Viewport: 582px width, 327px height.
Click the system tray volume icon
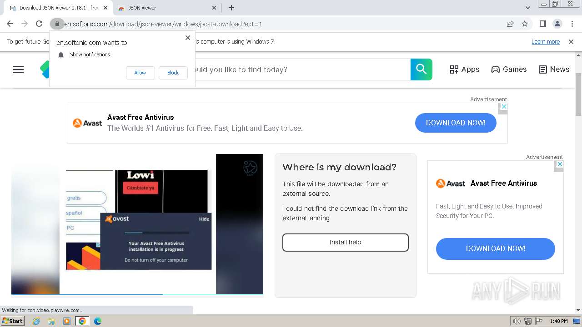tap(517, 321)
